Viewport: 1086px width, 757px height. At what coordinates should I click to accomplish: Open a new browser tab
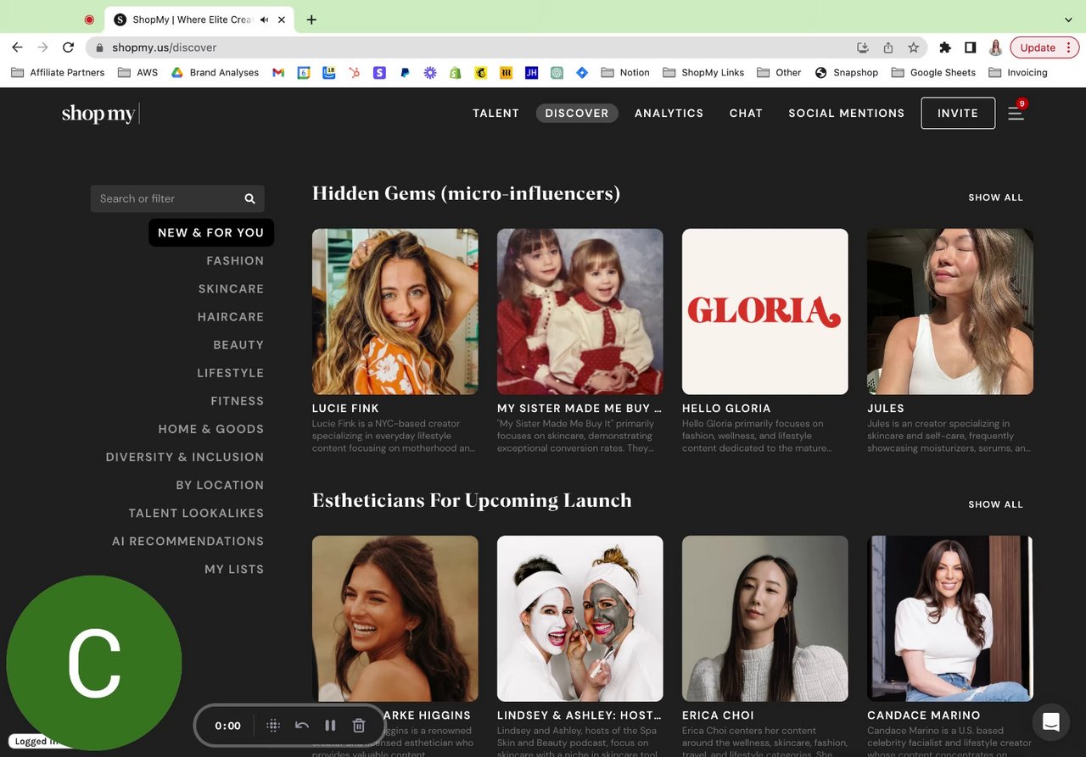(x=311, y=19)
